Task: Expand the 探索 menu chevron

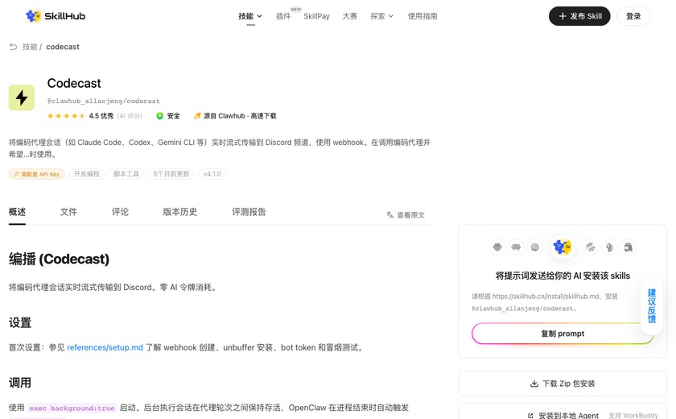Action: [x=391, y=16]
